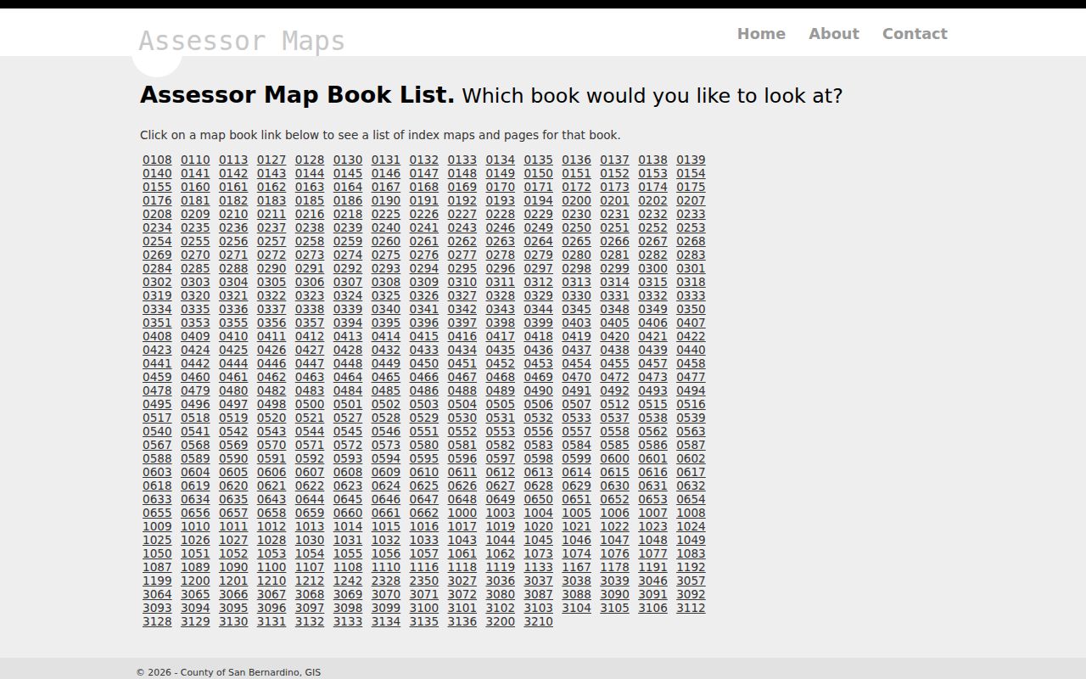Open map book 0654
Viewport: 1086px width, 679px height.
click(x=691, y=499)
